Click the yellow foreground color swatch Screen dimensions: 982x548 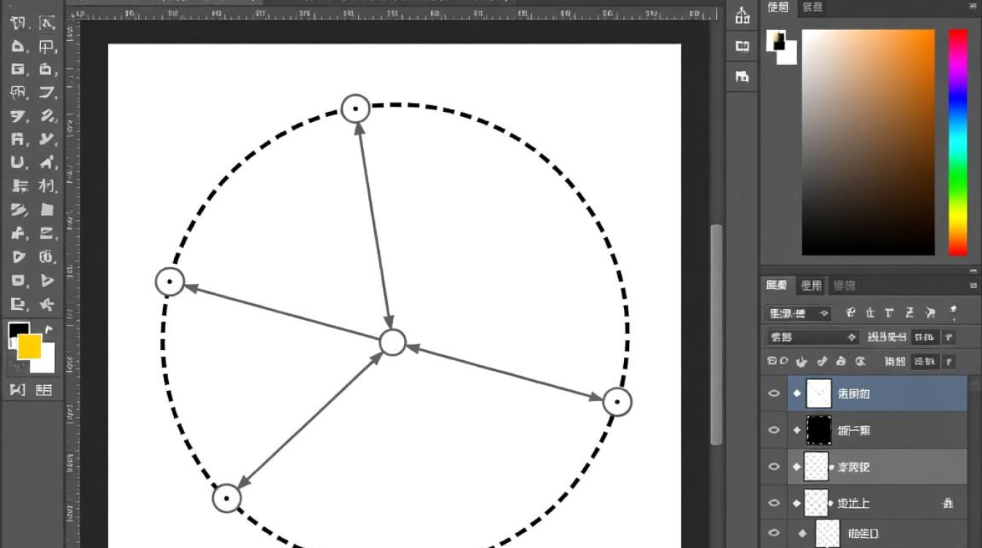pyautogui.click(x=29, y=346)
